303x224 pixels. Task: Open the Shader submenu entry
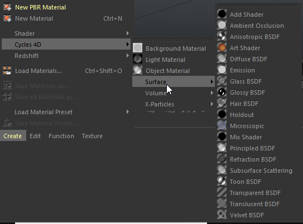click(66, 33)
